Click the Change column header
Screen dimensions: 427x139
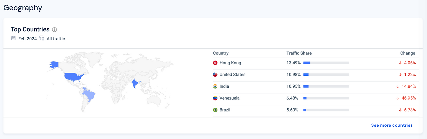pos(408,53)
